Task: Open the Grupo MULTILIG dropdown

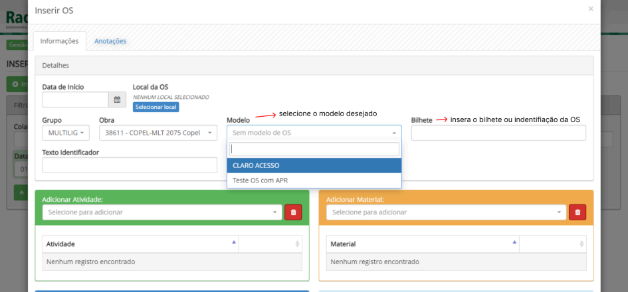Action: (65, 133)
